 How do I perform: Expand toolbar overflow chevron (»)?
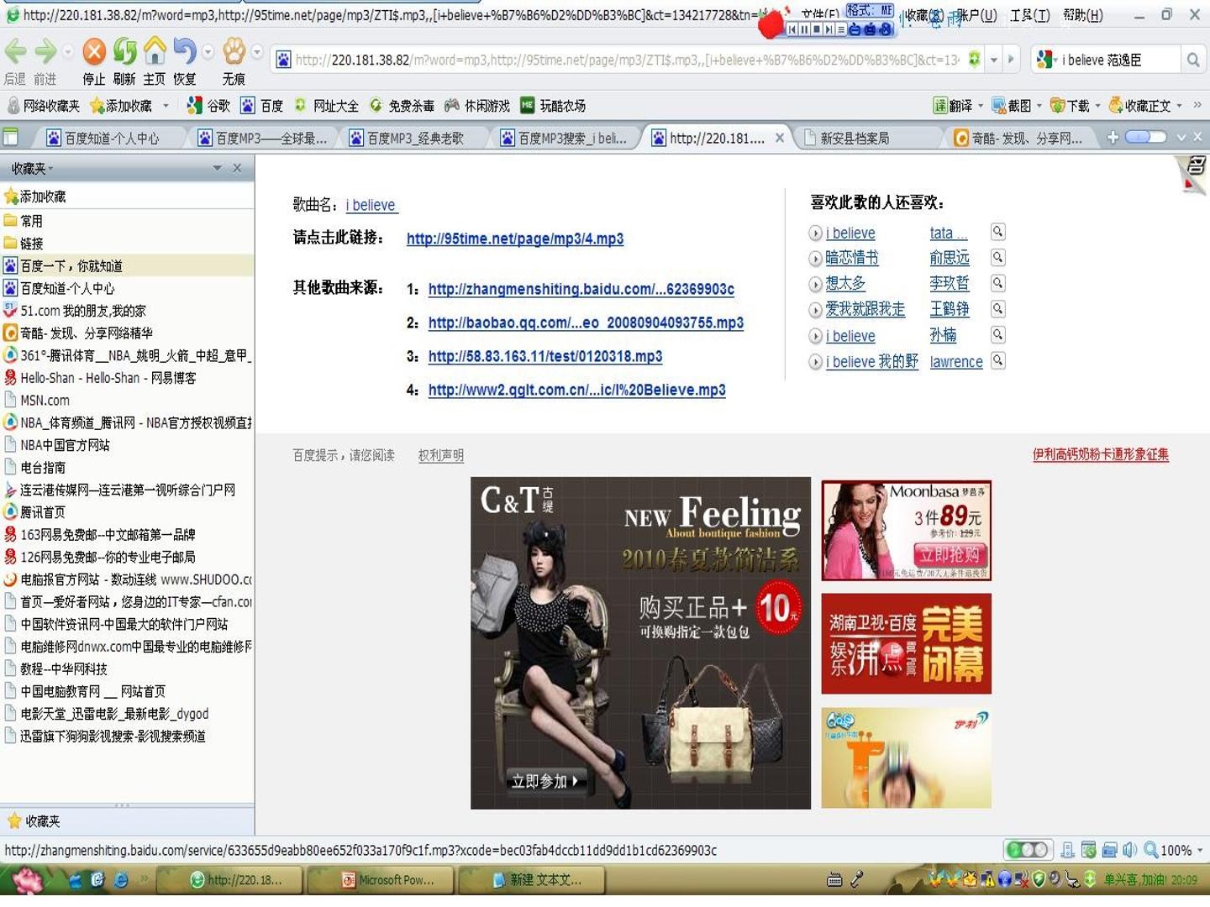tap(1197, 106)
